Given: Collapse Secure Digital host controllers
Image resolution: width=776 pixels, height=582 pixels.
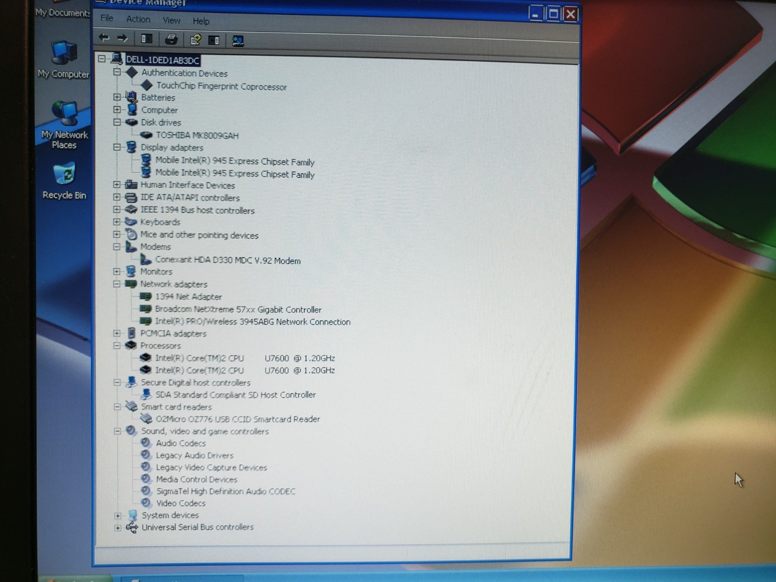Looking at the screenshot, I should click(x=117, y=382).
